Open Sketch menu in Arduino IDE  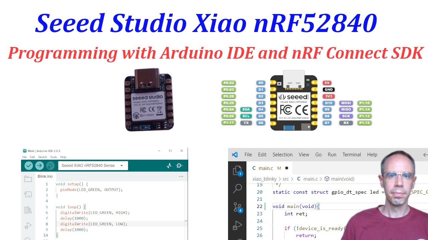42,157
